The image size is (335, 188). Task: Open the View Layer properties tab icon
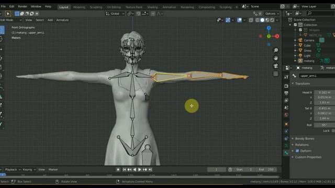[286, 100]
